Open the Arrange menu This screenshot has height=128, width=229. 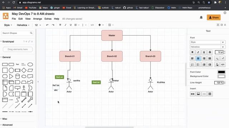(x=37, y=19)
